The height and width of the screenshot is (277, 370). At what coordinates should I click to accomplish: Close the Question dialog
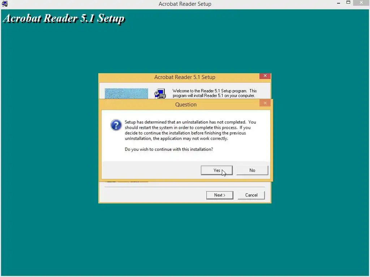click(x=265, y=103)
